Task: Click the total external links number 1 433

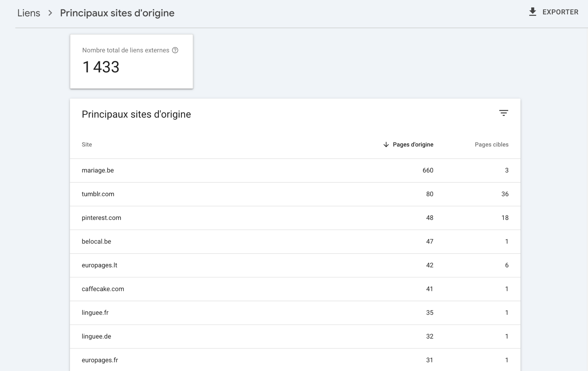Action: pos(101,67)
